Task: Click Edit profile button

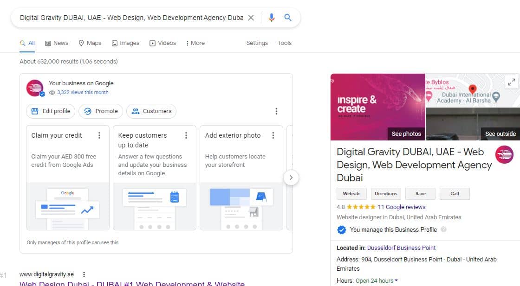Action: [51, 111]
